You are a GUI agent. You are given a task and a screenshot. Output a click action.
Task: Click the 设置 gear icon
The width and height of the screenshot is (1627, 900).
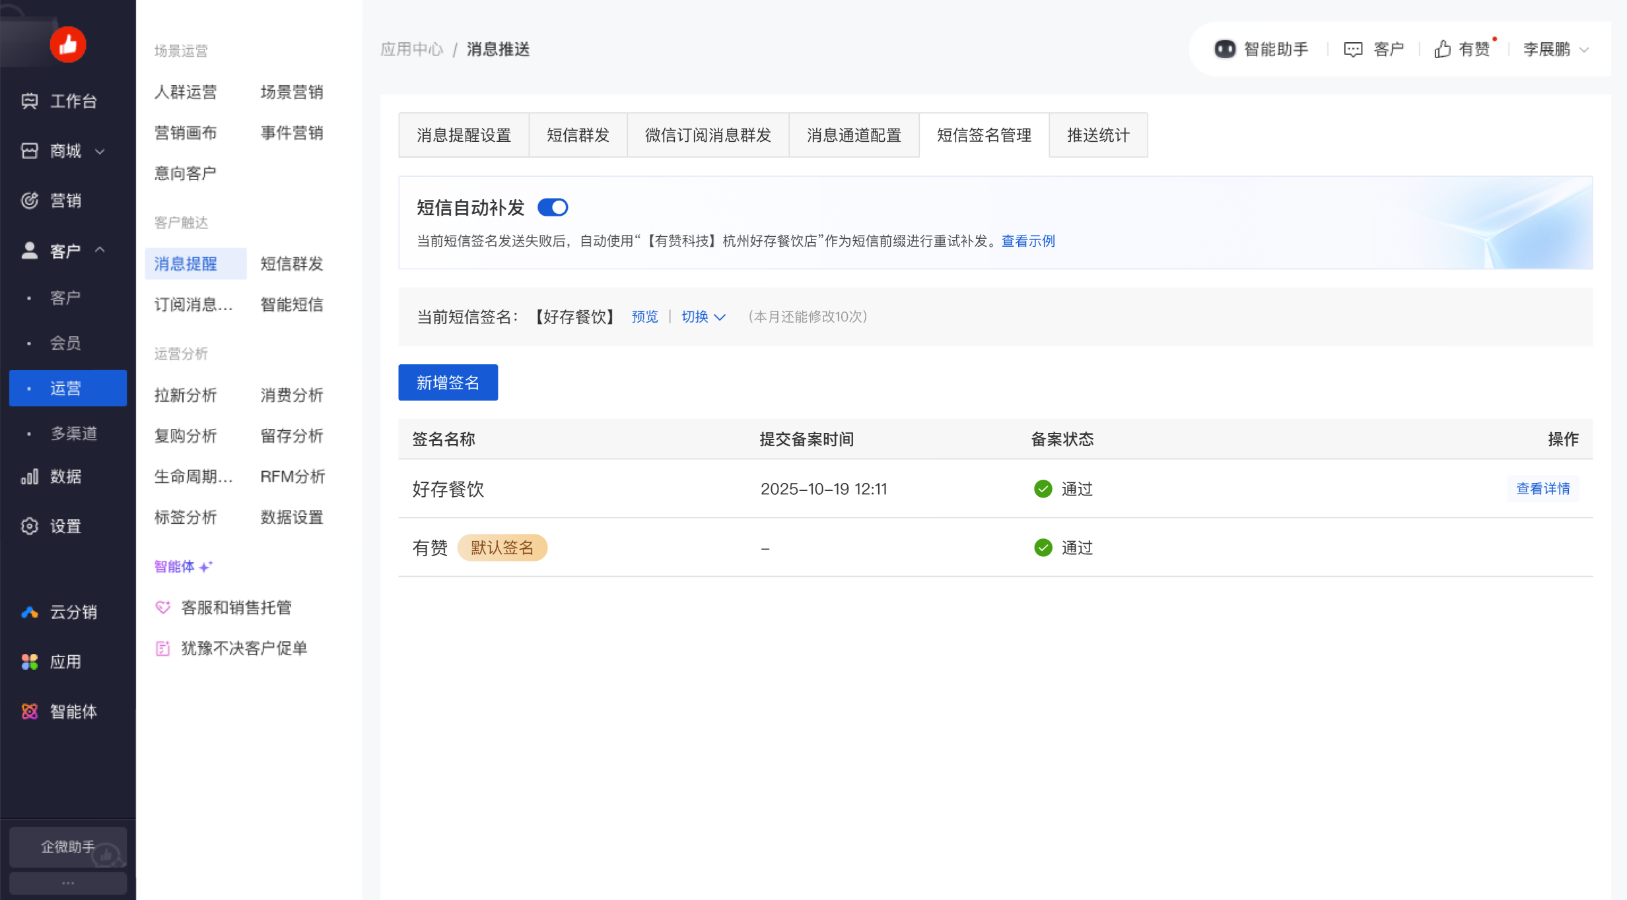point(29,526)
